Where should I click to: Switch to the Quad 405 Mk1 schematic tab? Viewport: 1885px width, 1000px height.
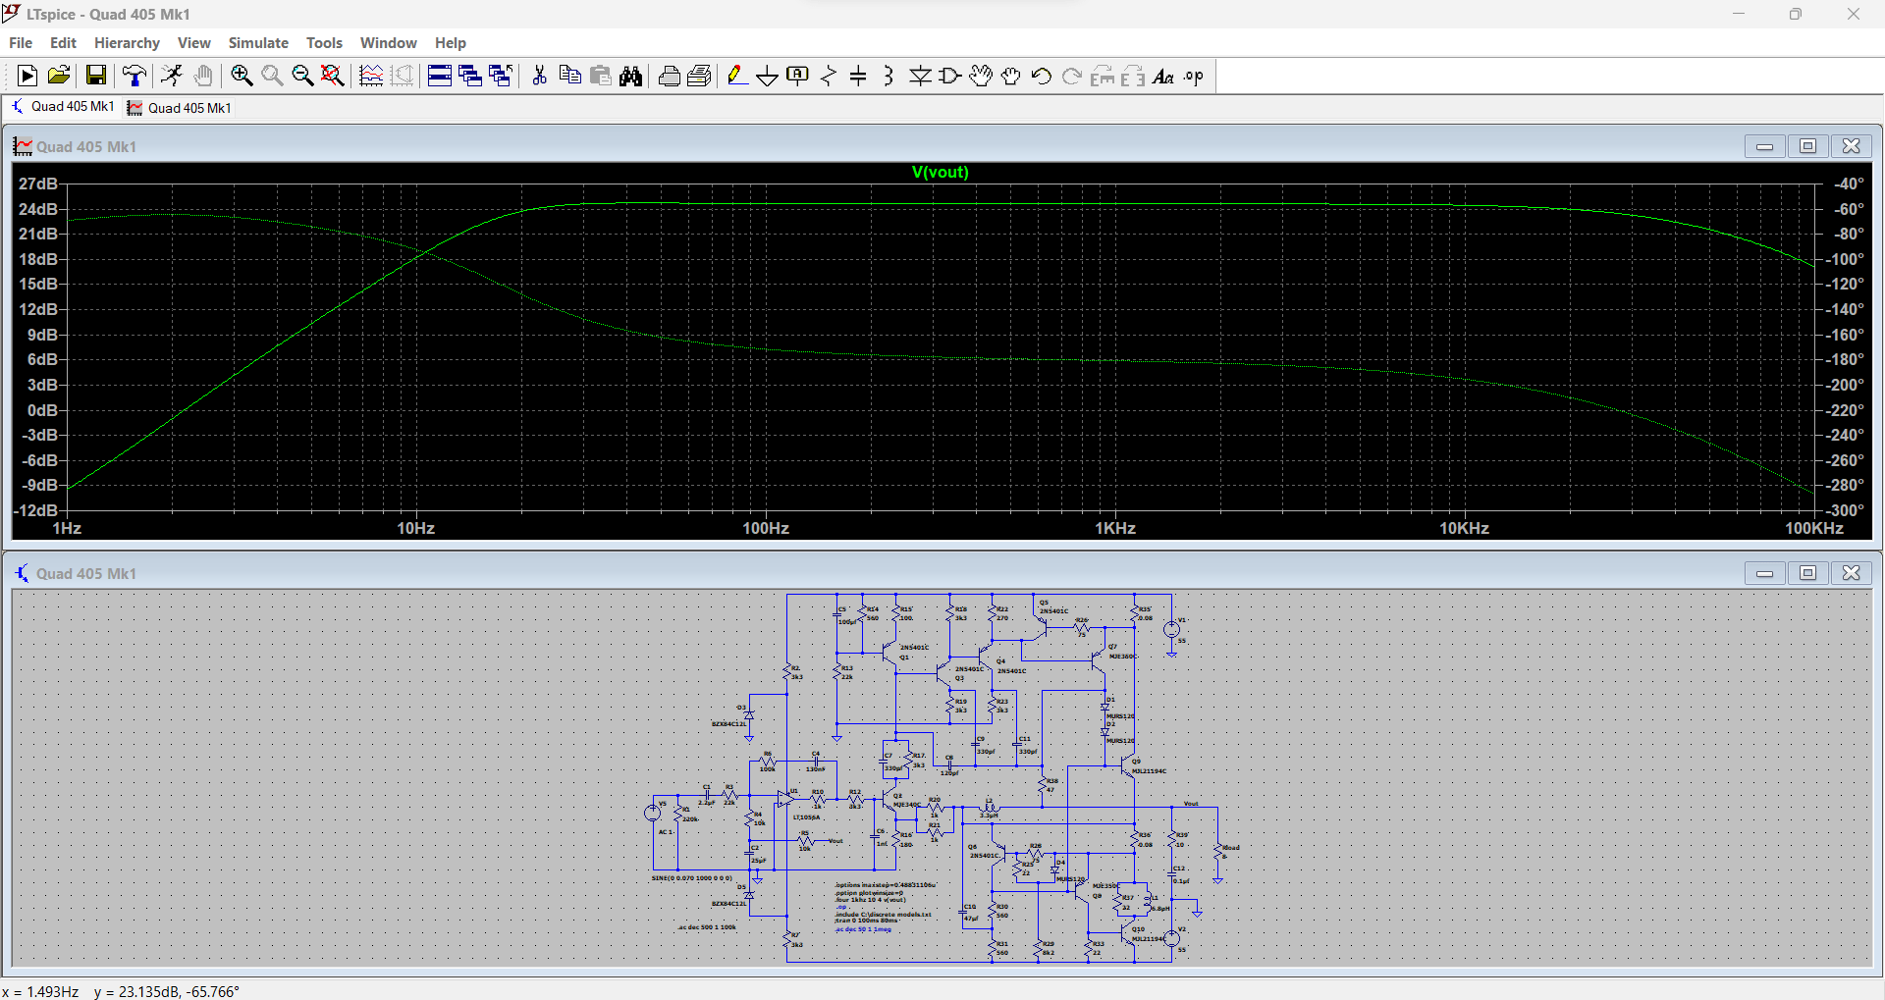62,107
